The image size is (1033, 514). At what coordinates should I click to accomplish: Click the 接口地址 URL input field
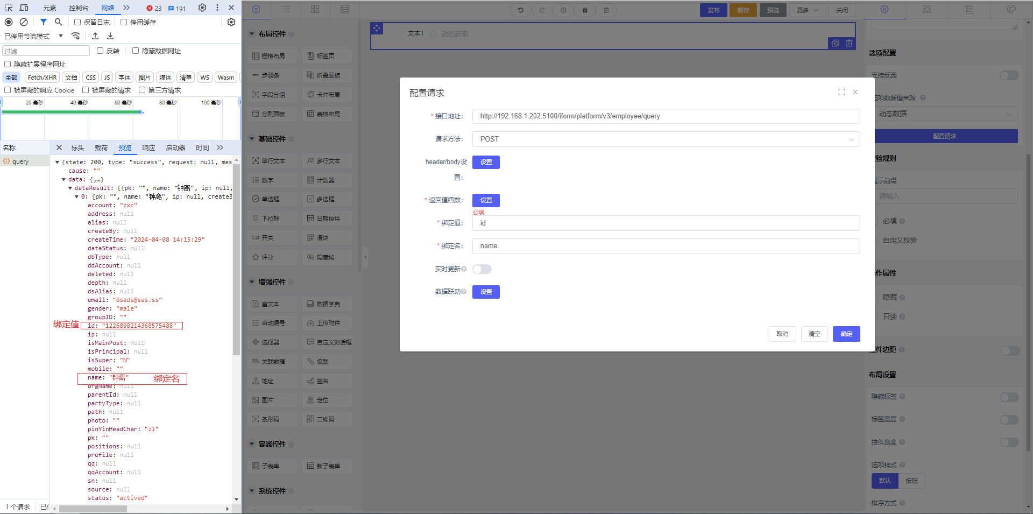[666, 116]
